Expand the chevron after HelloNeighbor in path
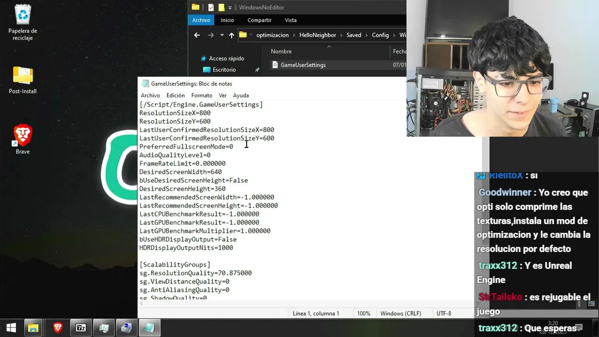 (341, 35)
